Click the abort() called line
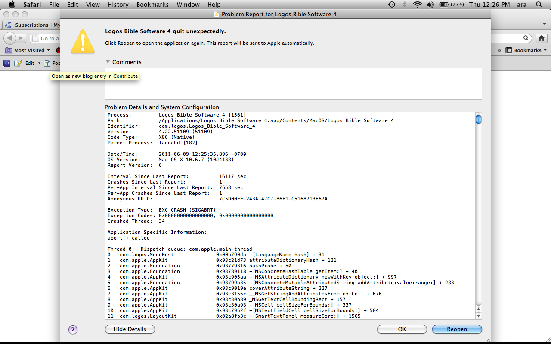This screenshot has width=551, height=344. (x=129, y=238)
